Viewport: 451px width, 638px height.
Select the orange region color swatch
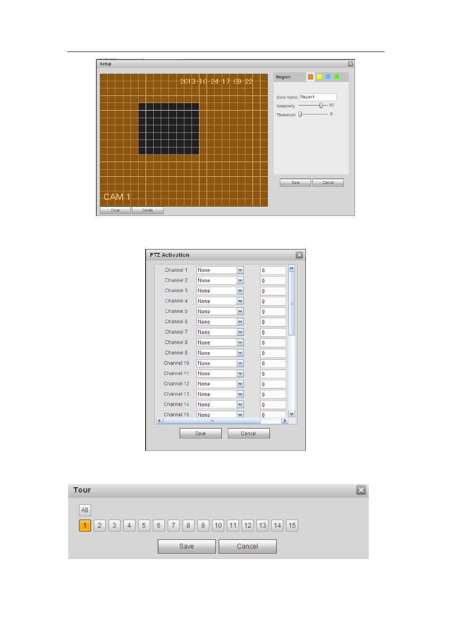click(x=310, y=77)
